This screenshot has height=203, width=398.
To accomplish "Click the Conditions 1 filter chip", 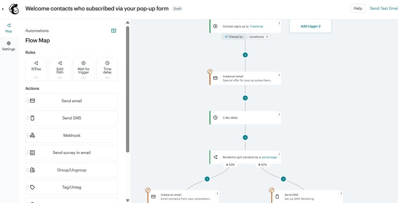I will [x=259, y=37].
